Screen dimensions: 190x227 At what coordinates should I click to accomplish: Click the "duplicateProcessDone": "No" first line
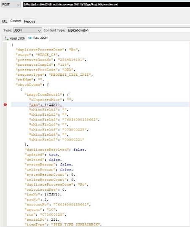coord(48,50)
